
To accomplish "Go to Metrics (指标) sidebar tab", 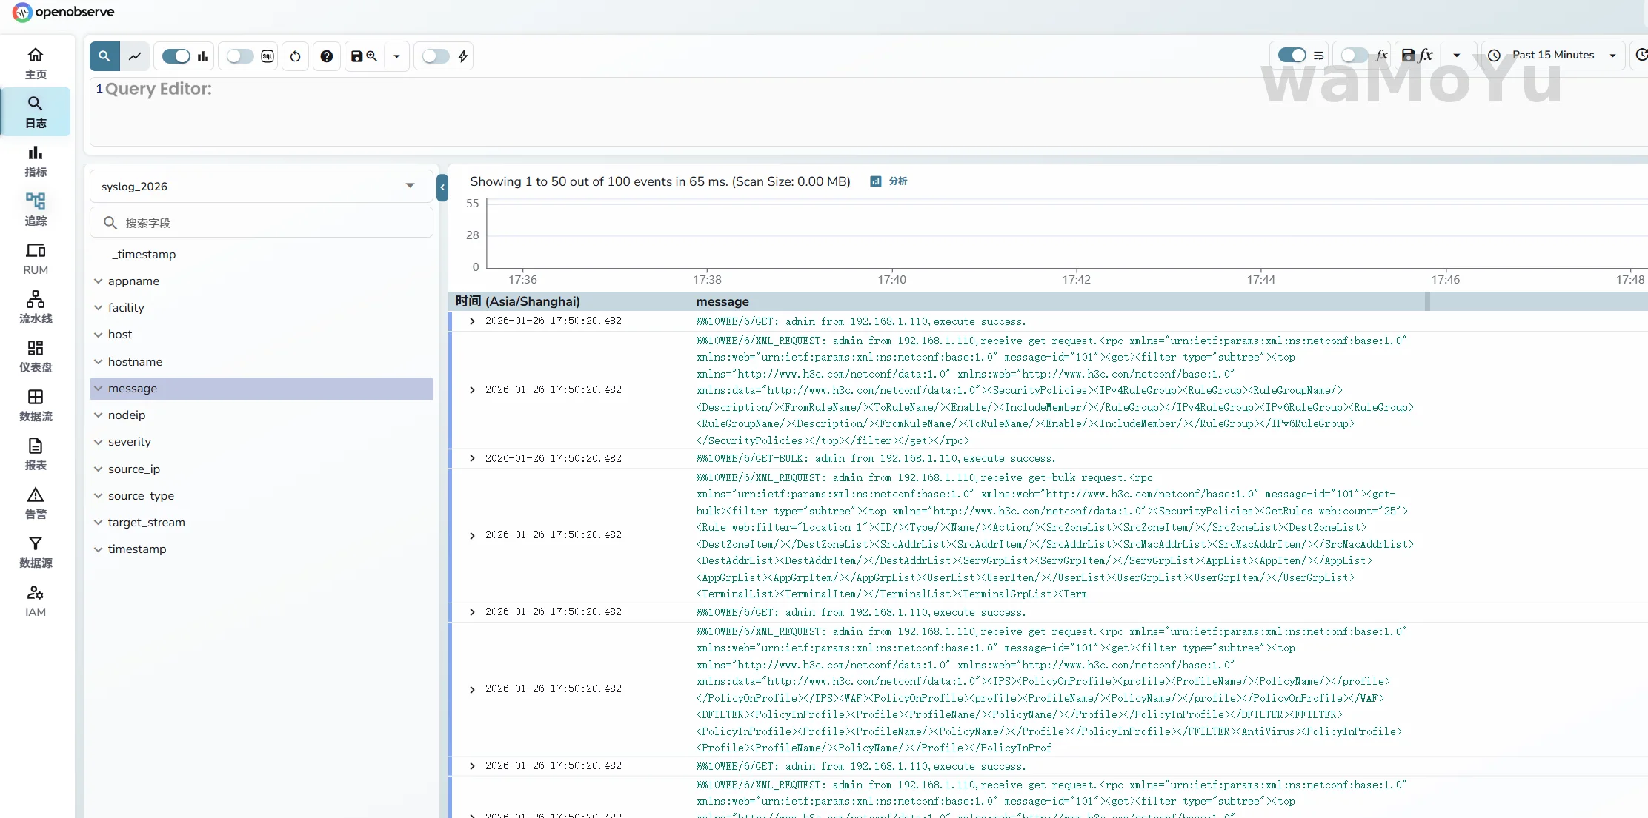I will click(36, 161).
